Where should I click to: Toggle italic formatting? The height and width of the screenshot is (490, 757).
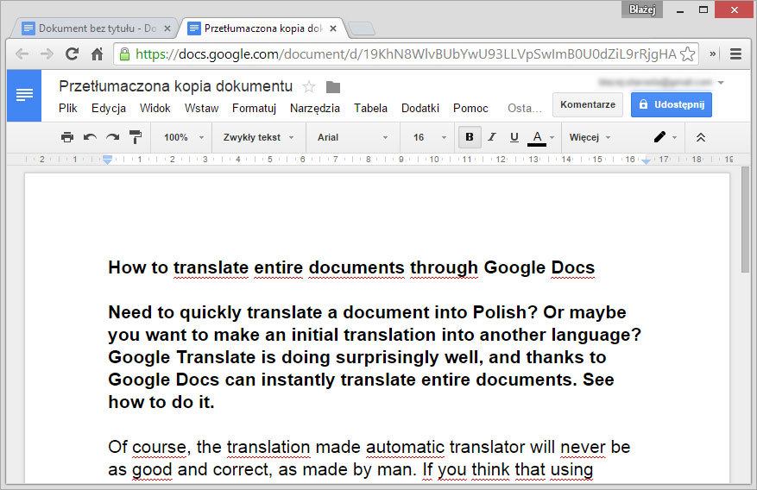pyautogui.click(x=491, y=137)
